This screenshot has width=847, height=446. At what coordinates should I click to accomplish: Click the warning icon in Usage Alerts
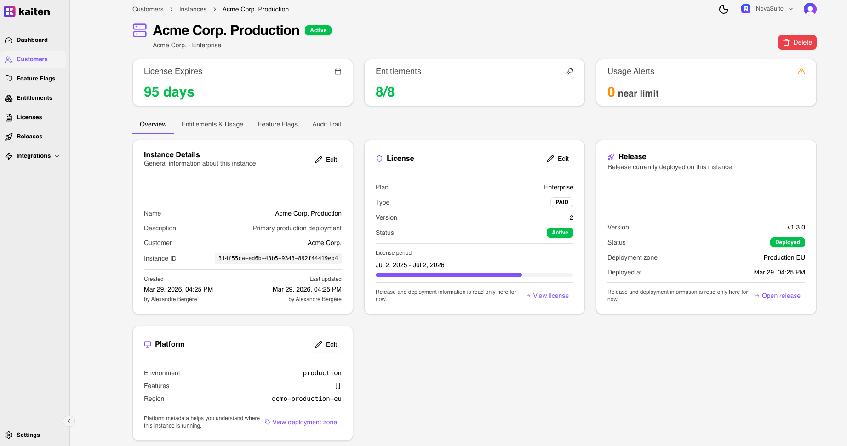click(801, 71)
